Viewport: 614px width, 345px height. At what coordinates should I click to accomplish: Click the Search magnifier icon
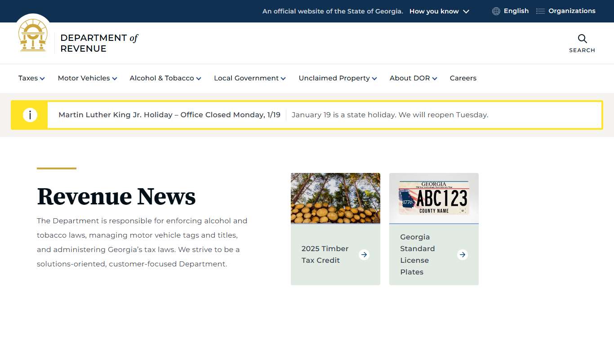click(582, 39)
